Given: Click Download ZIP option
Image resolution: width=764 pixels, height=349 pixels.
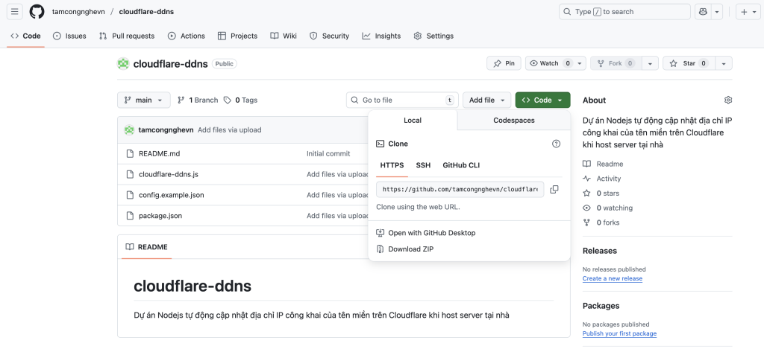Looking at the screenshot, I should 410,249.
